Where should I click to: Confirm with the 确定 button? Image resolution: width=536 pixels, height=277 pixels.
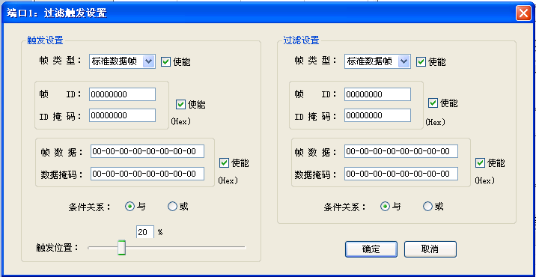(x=371, y=249)
